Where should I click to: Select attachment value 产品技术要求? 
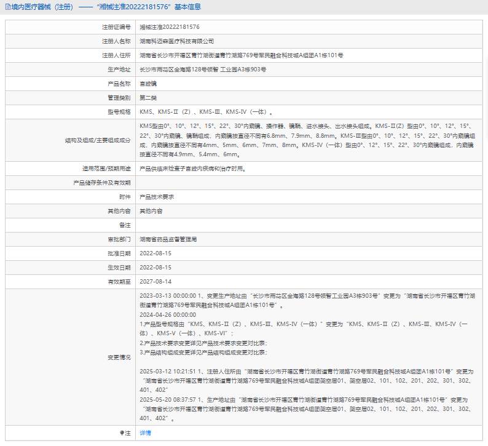click(x=157, y=197)
